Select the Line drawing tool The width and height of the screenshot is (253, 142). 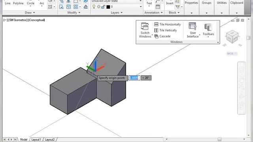pos(8,3)
